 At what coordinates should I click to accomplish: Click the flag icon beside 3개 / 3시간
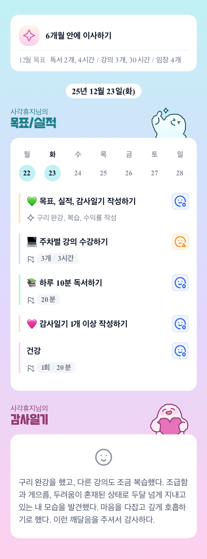(31, 259)
